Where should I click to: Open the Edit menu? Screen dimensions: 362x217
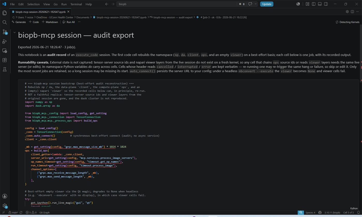tap(21, 4)
